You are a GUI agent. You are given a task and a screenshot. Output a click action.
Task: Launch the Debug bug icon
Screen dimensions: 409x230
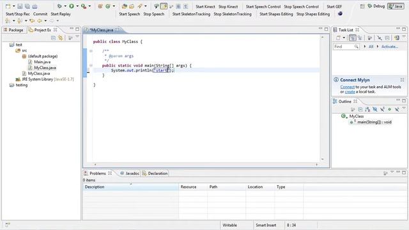coord(59,6)
